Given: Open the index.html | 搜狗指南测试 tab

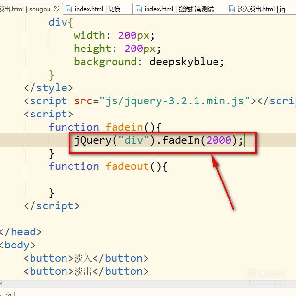Looking at the screenshot, I should pos(179,9).
